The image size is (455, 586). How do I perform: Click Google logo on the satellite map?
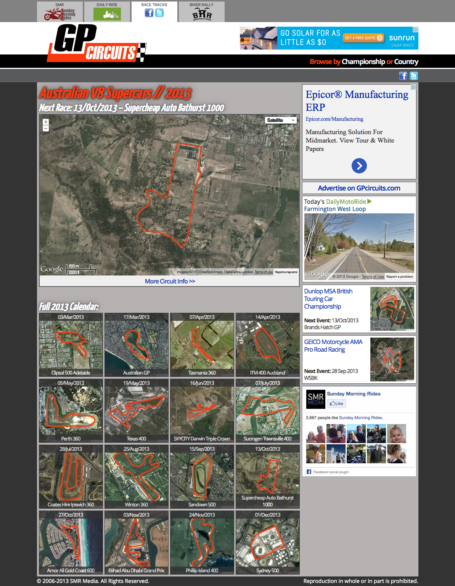[52, 269]
